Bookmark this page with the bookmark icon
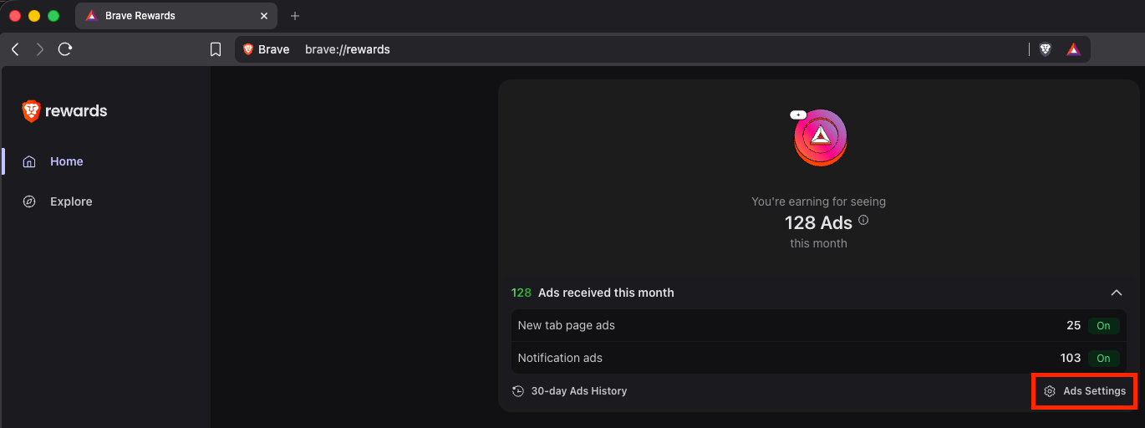 216,49
